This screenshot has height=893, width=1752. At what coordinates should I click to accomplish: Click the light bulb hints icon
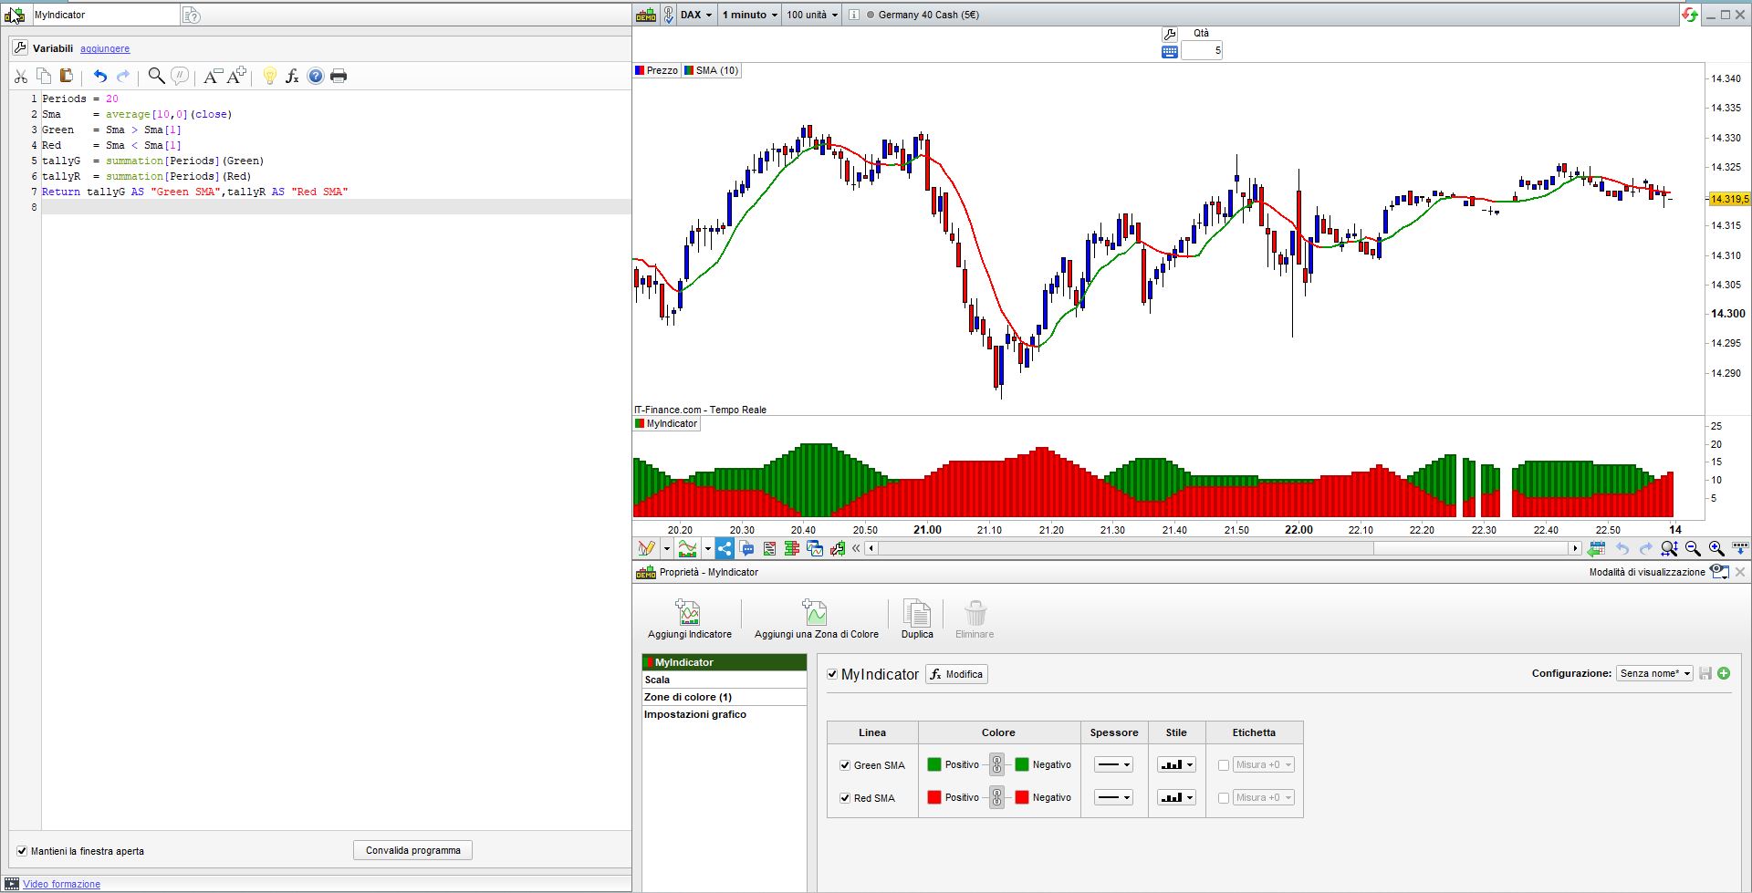pyautogui.click(x=269, y=76)
